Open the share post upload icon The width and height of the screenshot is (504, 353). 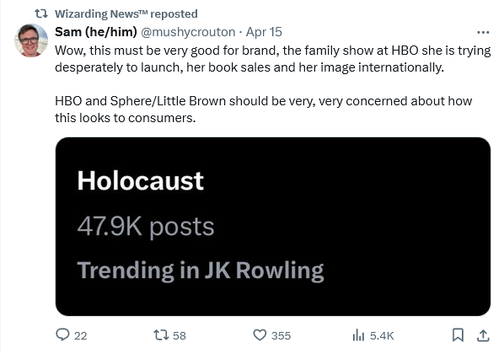483,335
